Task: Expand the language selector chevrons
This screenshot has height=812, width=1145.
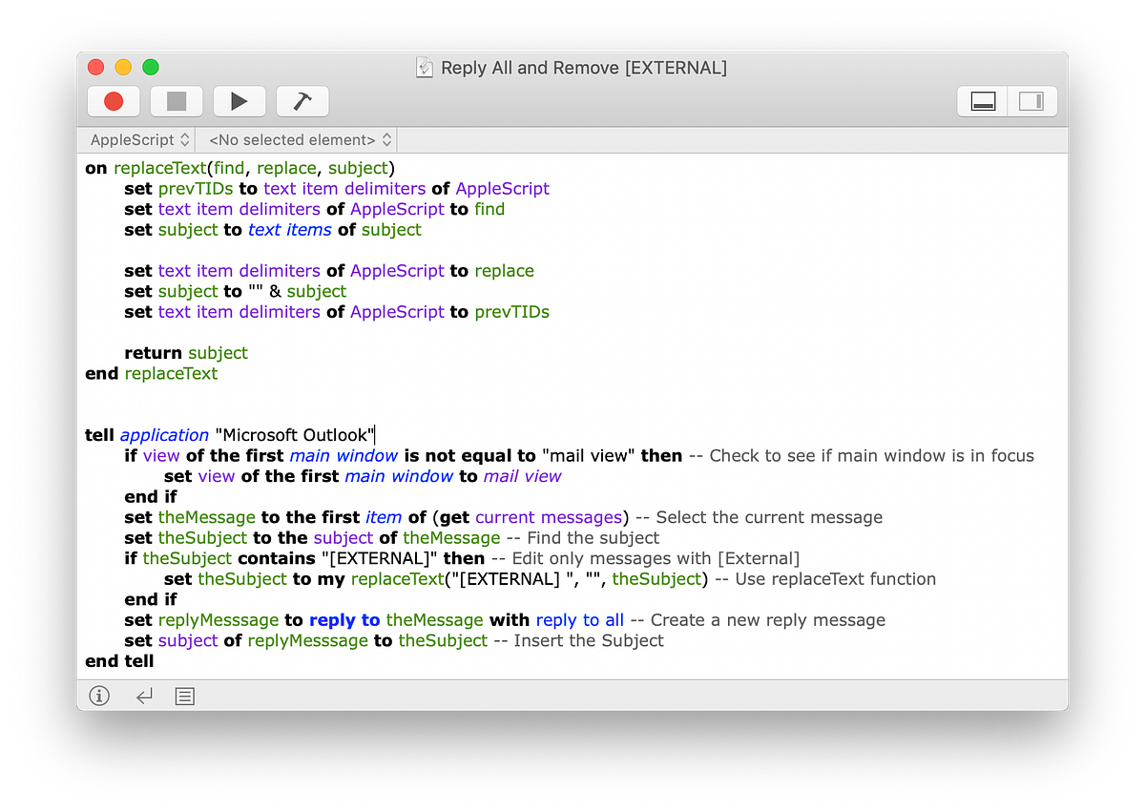Action: pyautogui.click(x=187, y=139)
